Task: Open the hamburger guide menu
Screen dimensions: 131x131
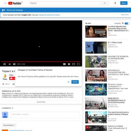Action: coord(5,3)
